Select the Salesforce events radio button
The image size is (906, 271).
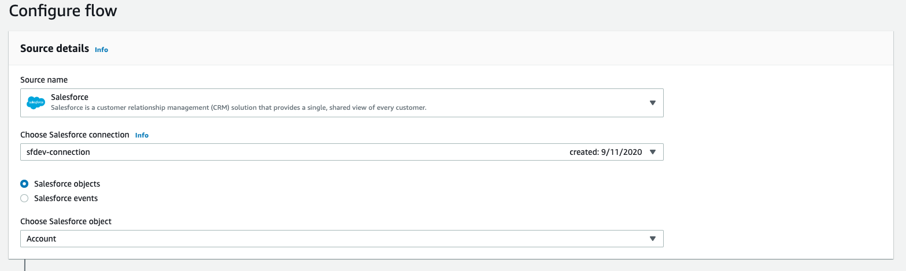point(24,198)
